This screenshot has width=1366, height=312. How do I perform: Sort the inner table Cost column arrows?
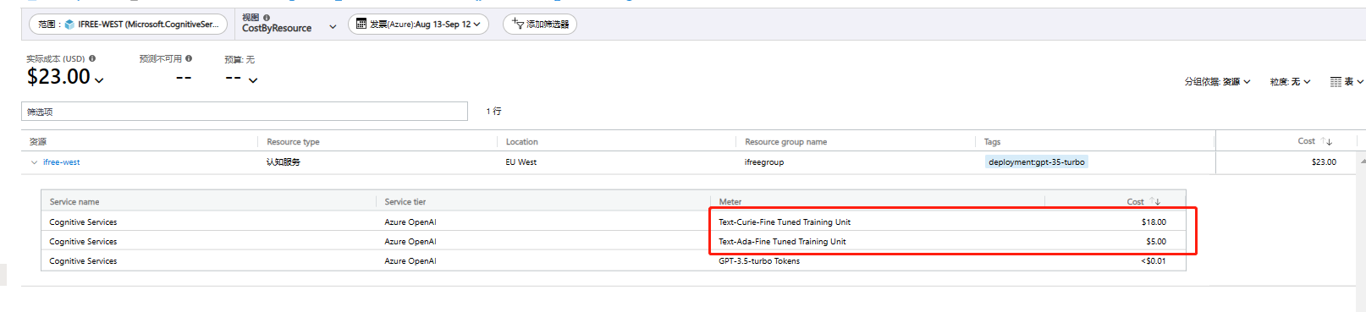tap(1155, 201)
